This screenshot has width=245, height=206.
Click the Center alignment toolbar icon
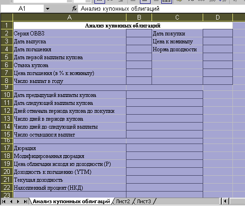coord(145,1)
